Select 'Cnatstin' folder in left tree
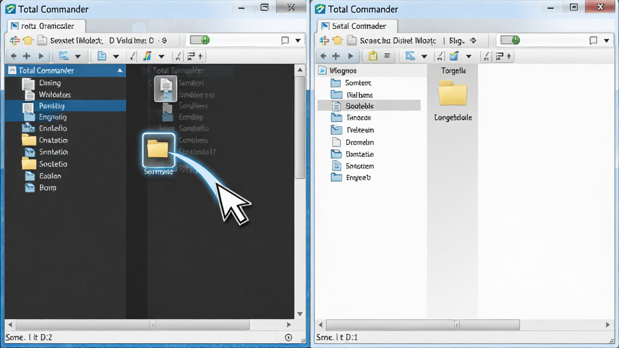This screenshot has width=619, height=348. pyautogui.click(x=53, y=140)
